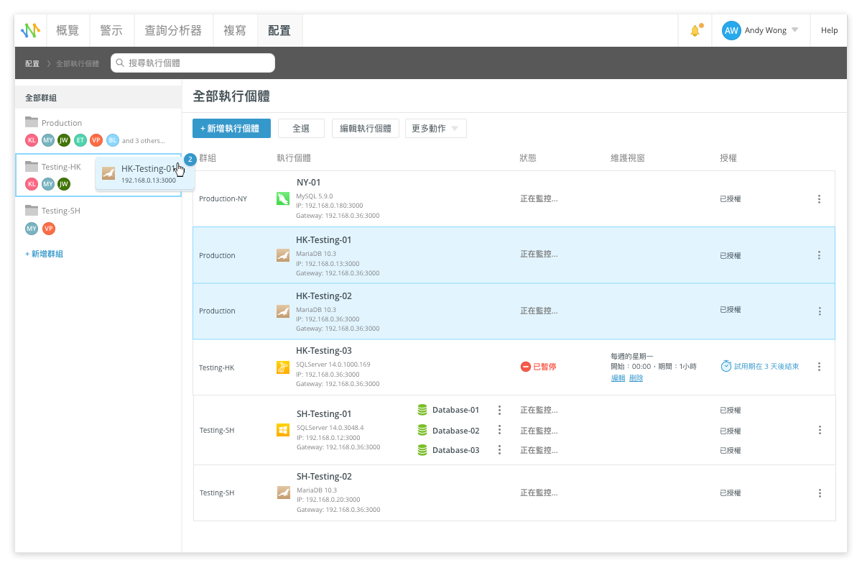
Task: Click the SH-Testing-01 Windows server icon
Action: 283,431
